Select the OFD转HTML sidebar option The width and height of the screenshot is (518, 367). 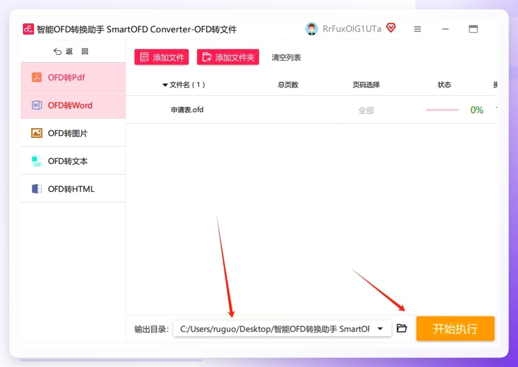pyautogui.click(x=73, y=189)
